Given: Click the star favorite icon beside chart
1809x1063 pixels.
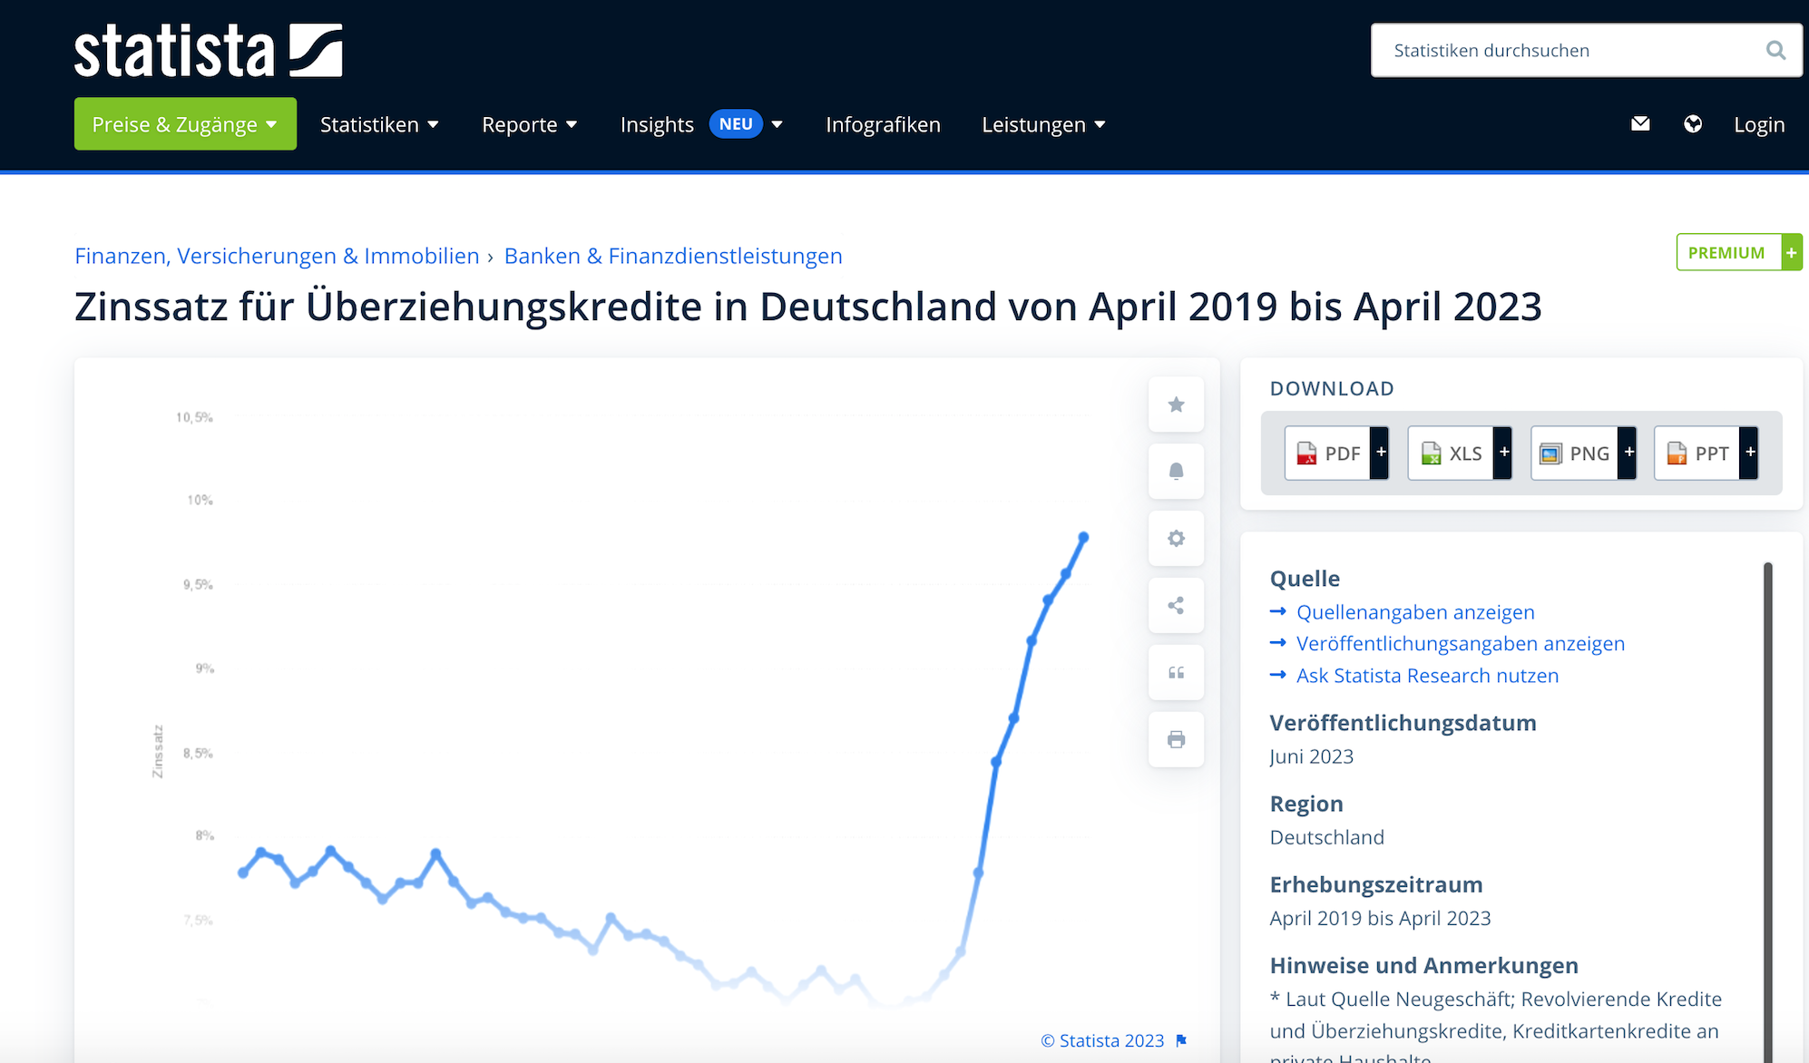Looking at the screenshot, I should coord(1176,405).
